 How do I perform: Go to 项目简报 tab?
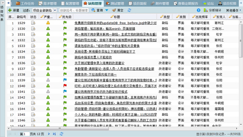138,3
